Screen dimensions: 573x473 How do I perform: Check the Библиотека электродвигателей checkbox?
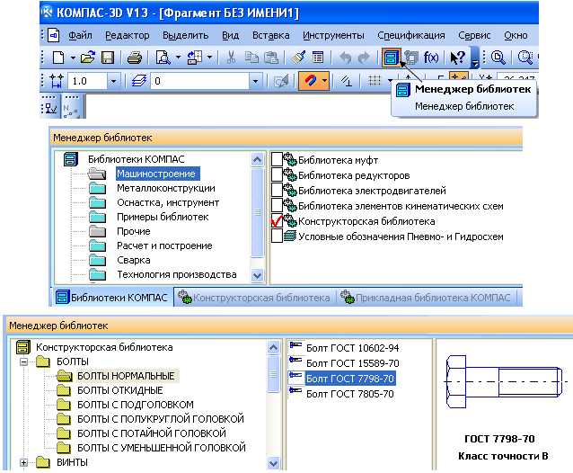coord(277,191)
